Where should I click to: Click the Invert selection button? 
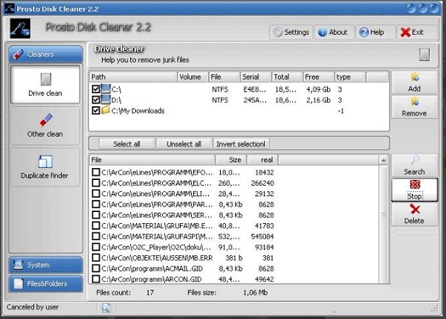coord(241,144)
